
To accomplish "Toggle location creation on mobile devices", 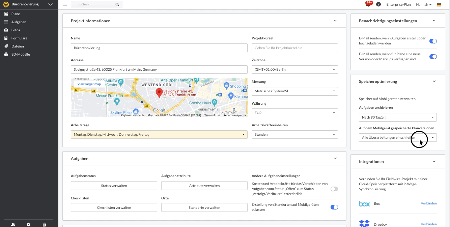I will (334, 207).
